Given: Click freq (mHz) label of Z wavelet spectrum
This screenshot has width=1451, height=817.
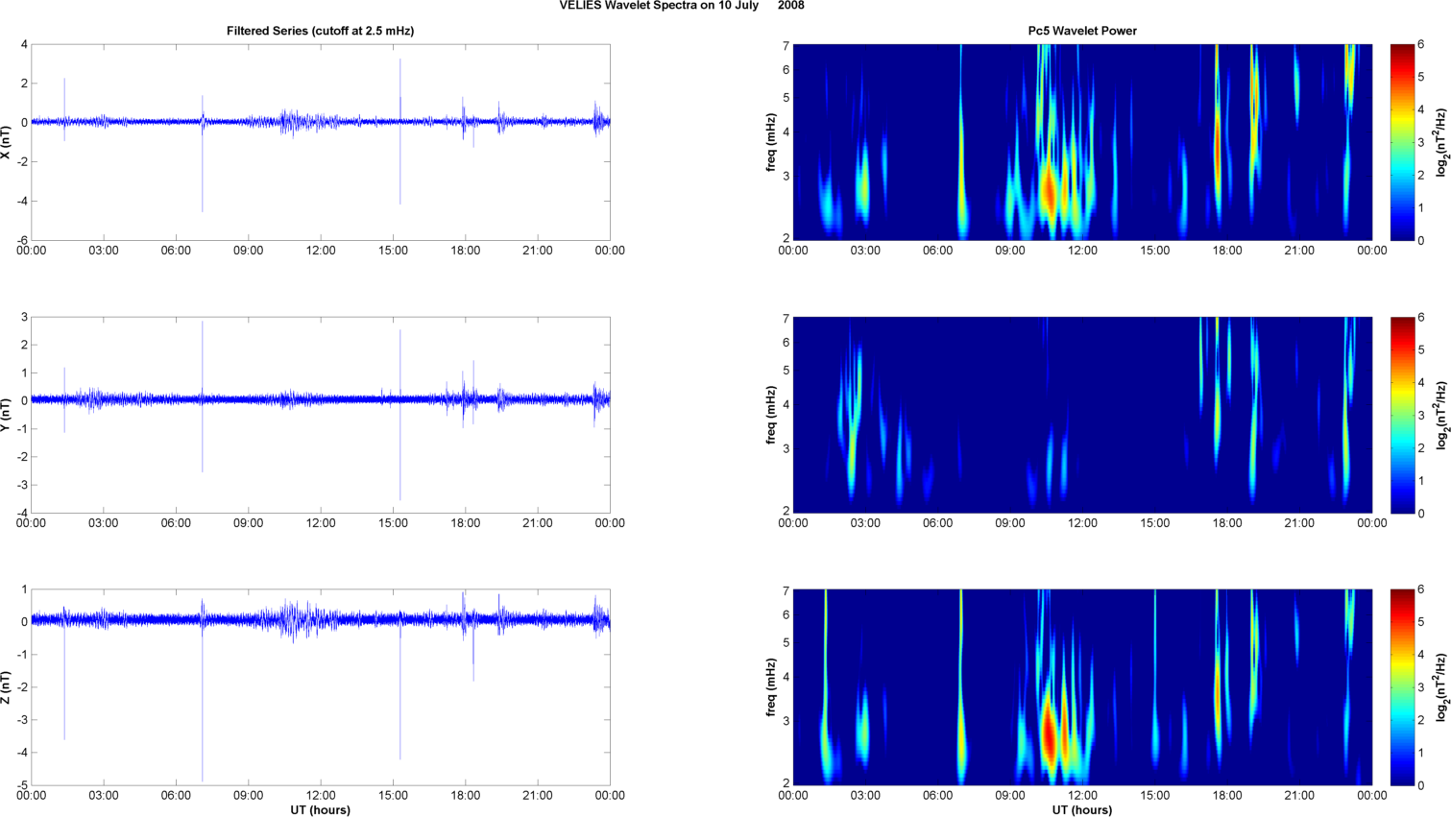Looking at the screenshot, I should pyautogui.click(x=771, y=687).
